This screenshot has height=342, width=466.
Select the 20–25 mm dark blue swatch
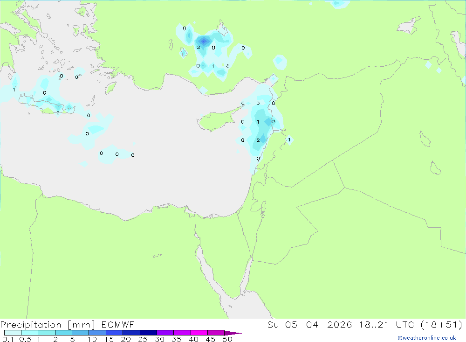131,333
